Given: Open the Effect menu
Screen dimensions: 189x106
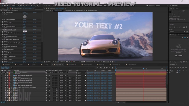Looking at the screenshot, I should (x=21, y=3).
